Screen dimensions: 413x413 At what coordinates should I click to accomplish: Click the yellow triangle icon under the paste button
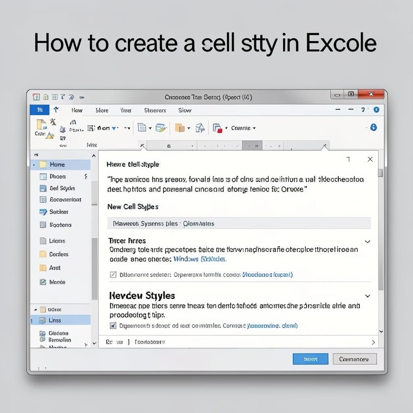(x=50, y=136)
